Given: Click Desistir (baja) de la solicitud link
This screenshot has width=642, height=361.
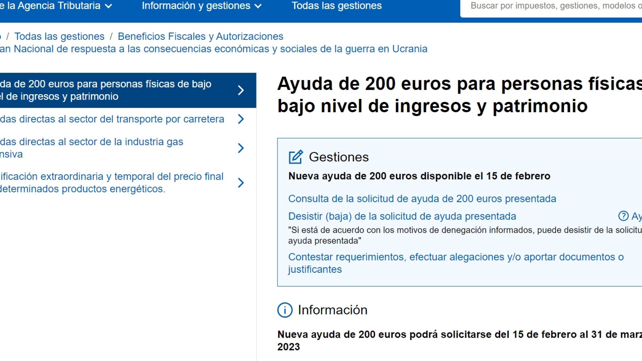Looking at the screenshot, I should (x=402, y=216).
